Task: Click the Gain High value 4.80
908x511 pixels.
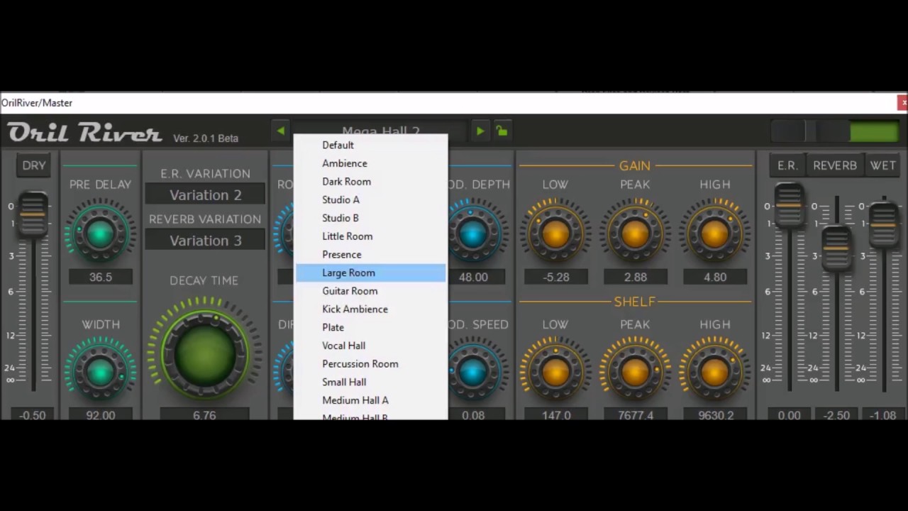Action: [x=715, y=278]
